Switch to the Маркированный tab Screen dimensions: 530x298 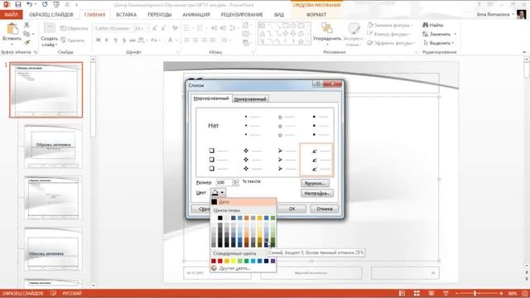211,99
